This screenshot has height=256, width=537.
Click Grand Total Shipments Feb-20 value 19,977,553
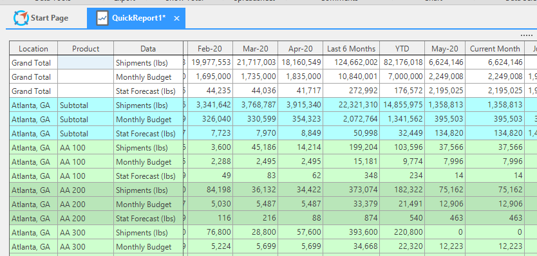point(210,62)
